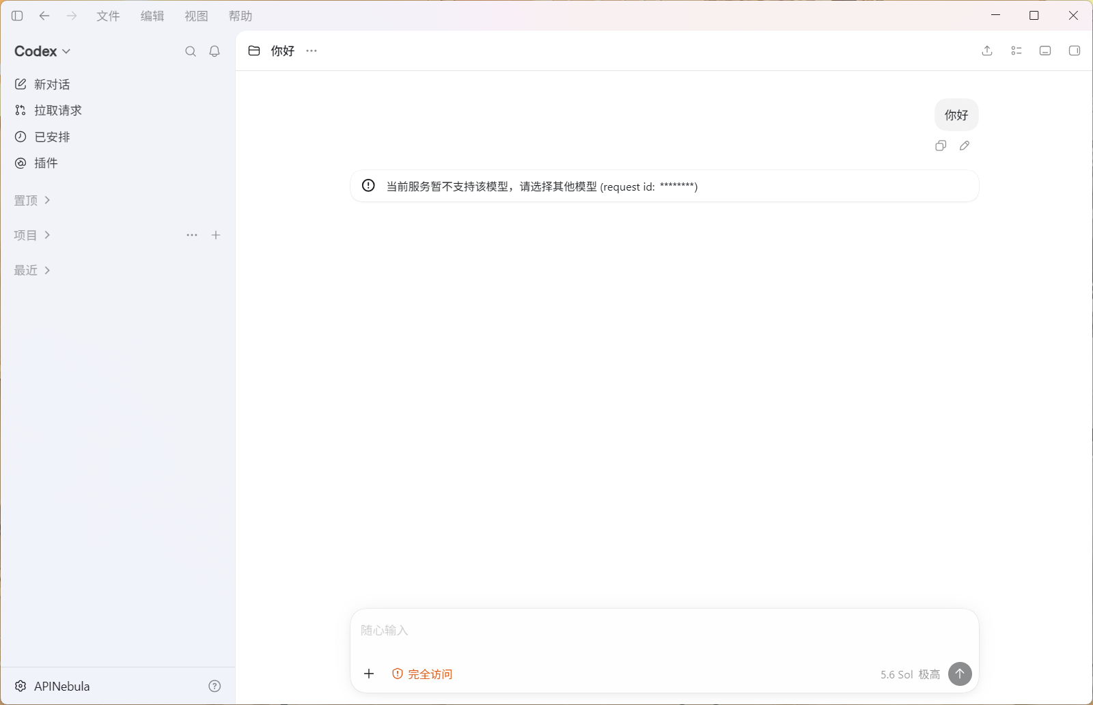Open notifications bell icon
The width and height of the screenshot is (1093, 705).
coord(215,51)
